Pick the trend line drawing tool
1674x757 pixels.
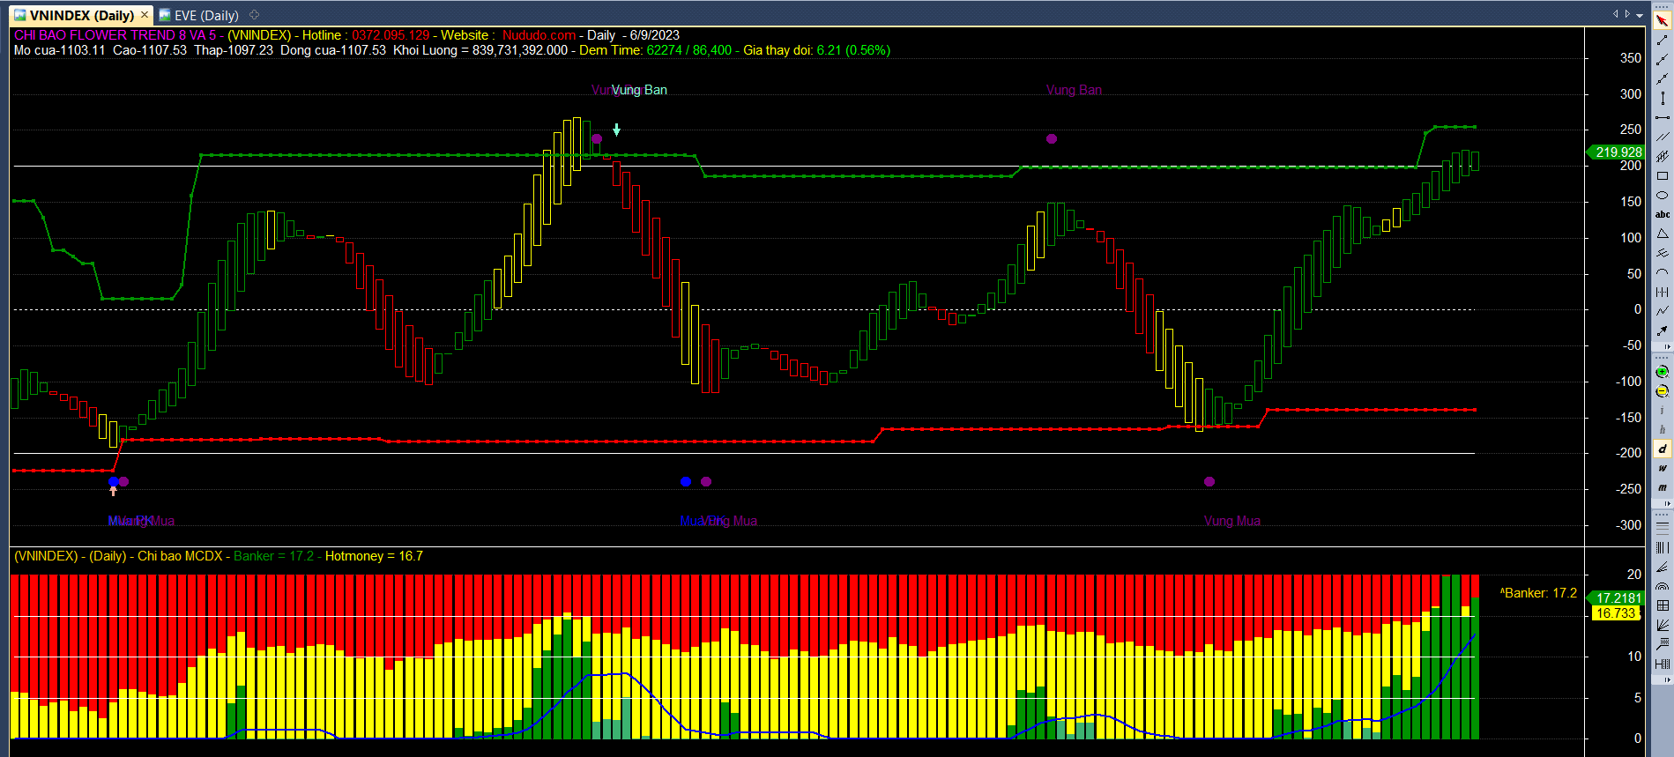(x=1663, y=41)
